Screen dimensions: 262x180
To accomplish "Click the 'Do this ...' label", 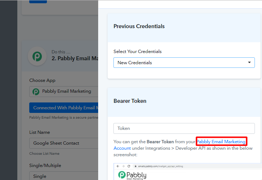I will (x=61, y=52).
